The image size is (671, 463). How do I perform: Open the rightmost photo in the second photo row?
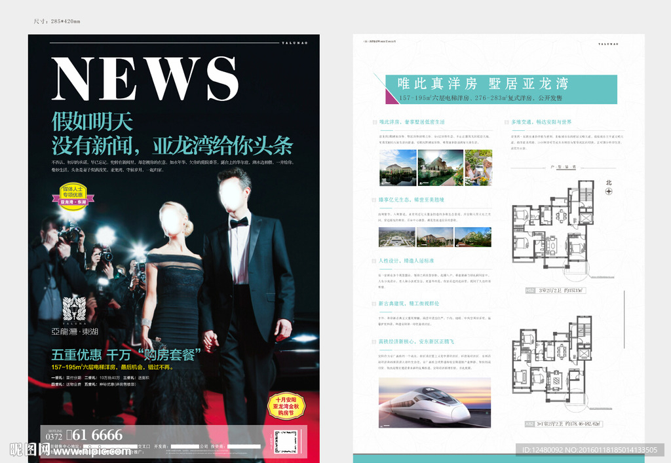[x=473, y=237]
